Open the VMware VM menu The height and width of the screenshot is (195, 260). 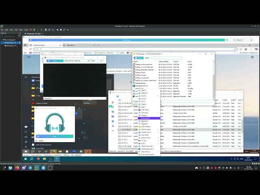16,30
